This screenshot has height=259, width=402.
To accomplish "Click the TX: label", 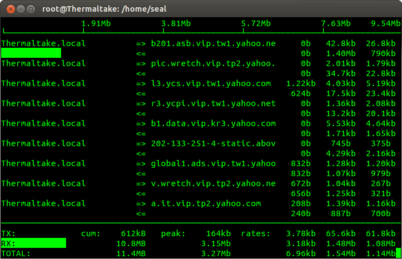I will [x=8, y=233].
